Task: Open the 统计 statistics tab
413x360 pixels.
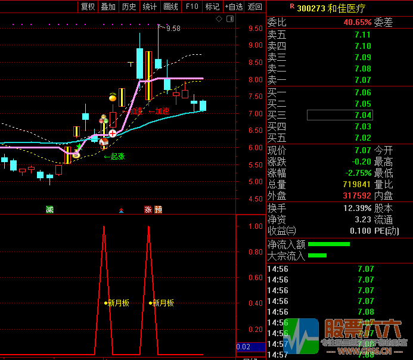Action: pyautogui.click(x=150, y=7)
